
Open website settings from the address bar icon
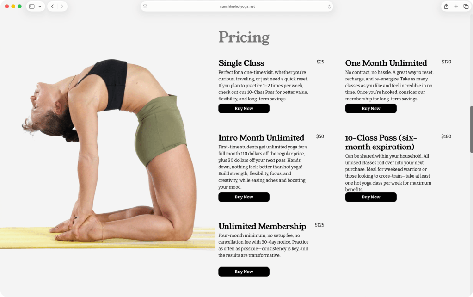point(145,6)
